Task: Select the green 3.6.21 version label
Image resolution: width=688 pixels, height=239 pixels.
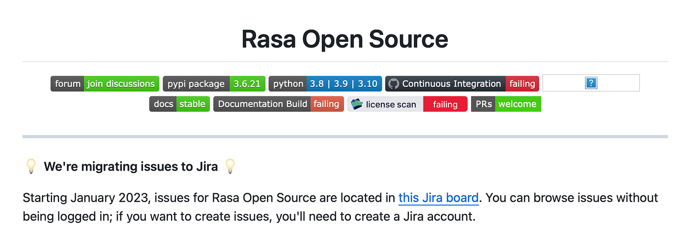Action: pyautogui.click(x=248, y=84)
